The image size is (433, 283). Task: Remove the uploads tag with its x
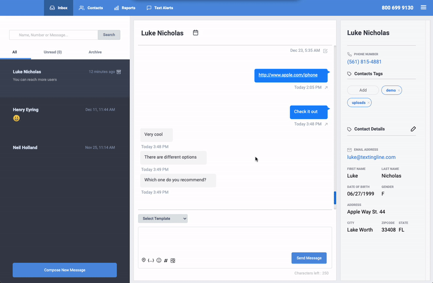tap(369, 103)
